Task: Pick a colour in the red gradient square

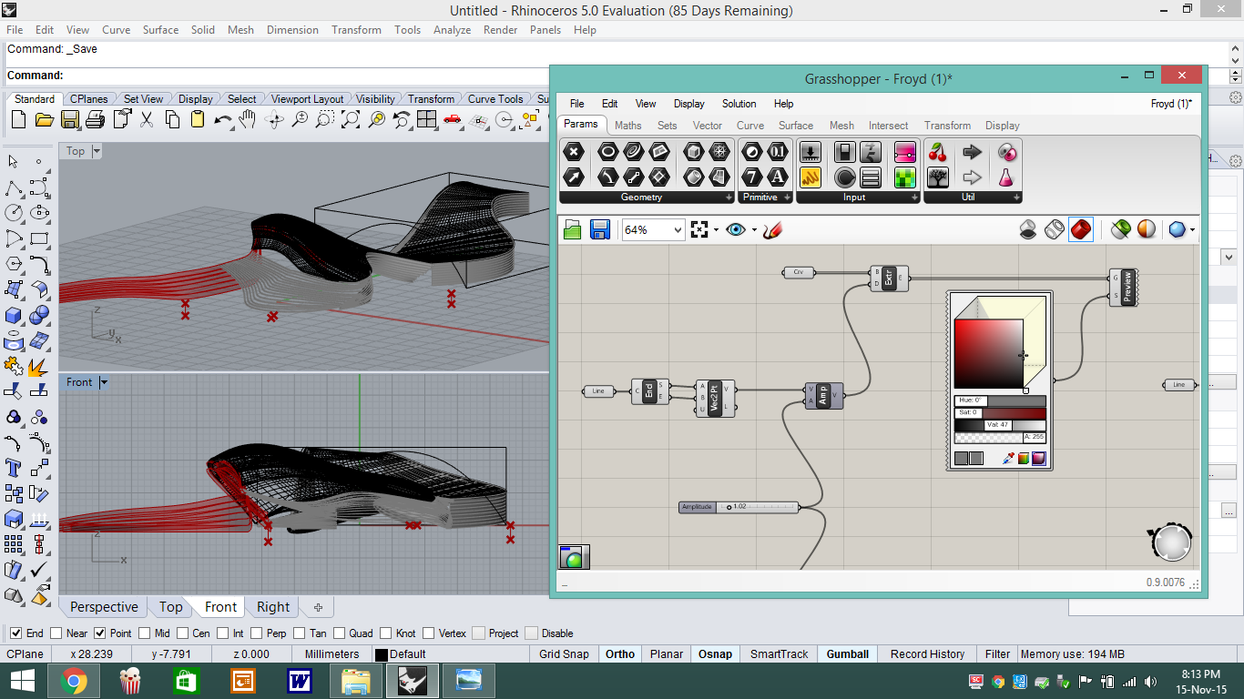Action: pos(989,354)
